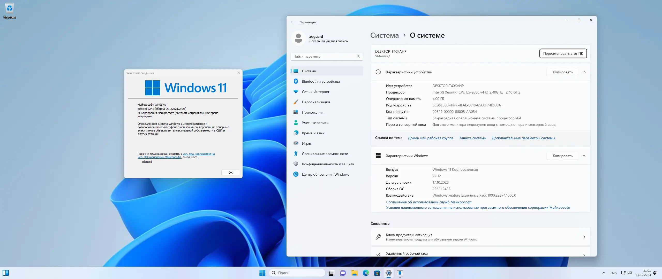662x279 pixels.
Task: Open Центр обновления Windows
Action: pyautogui.click(x=325, y=174)
